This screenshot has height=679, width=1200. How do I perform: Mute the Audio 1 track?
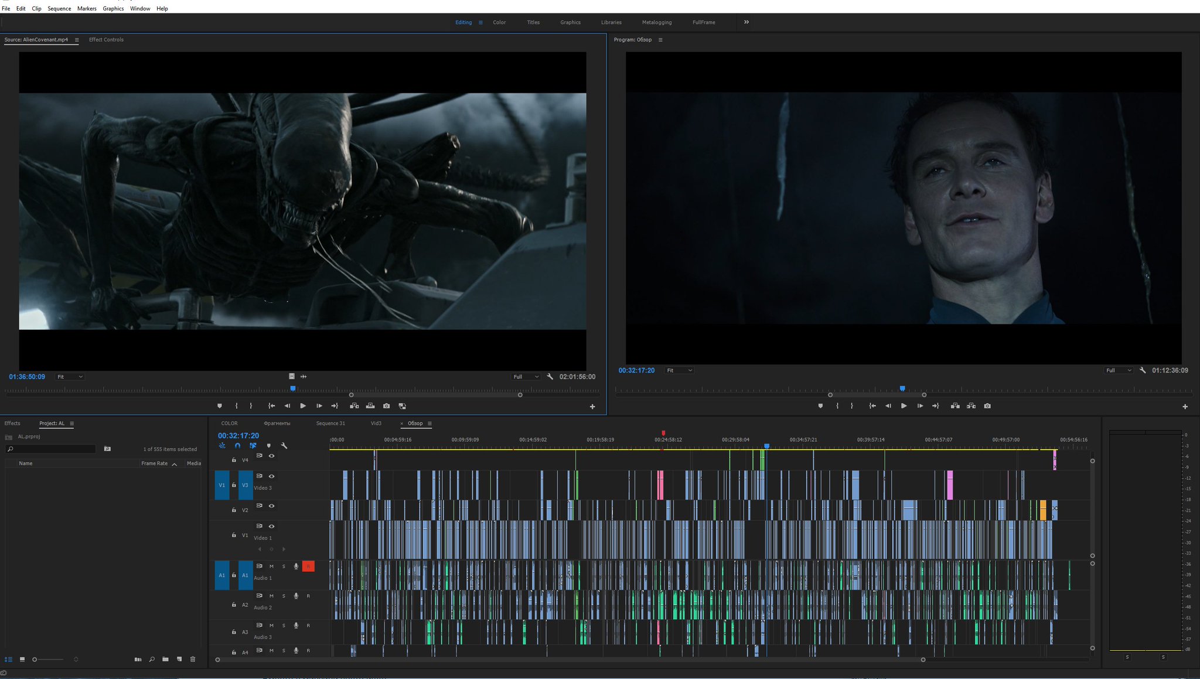coord(271,567)
